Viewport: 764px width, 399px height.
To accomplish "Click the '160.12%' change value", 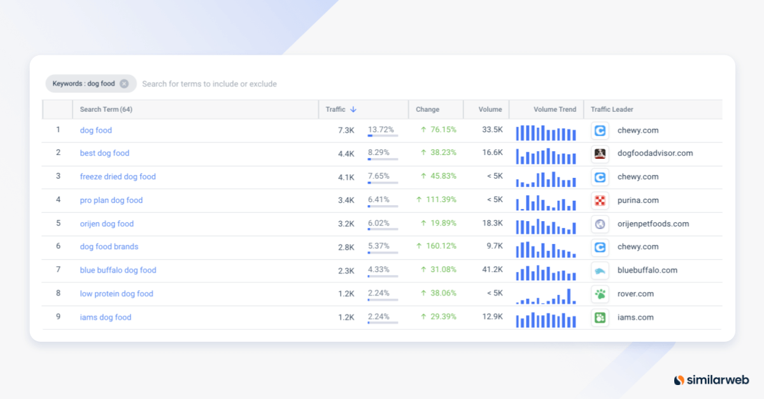I will point(441,246).
